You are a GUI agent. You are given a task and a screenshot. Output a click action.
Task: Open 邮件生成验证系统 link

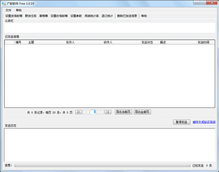coord(204,122)
